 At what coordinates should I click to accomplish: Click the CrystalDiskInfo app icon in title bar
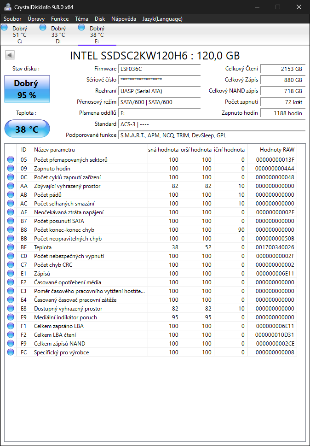(8, 7)
